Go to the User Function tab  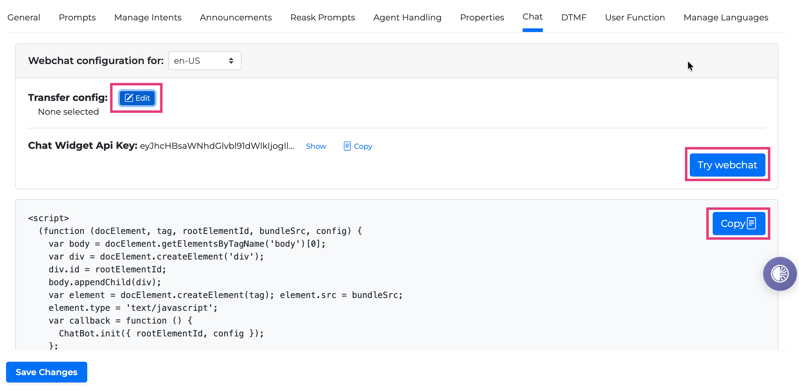(635, 17)
